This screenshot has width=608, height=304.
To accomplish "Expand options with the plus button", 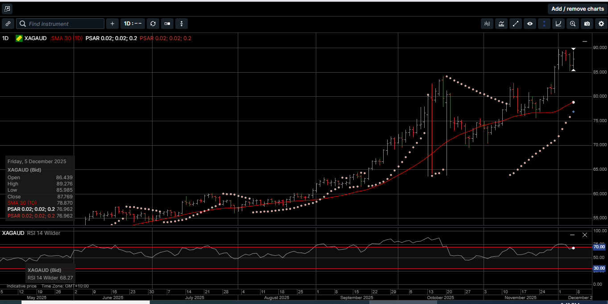I will click(112, 24).
